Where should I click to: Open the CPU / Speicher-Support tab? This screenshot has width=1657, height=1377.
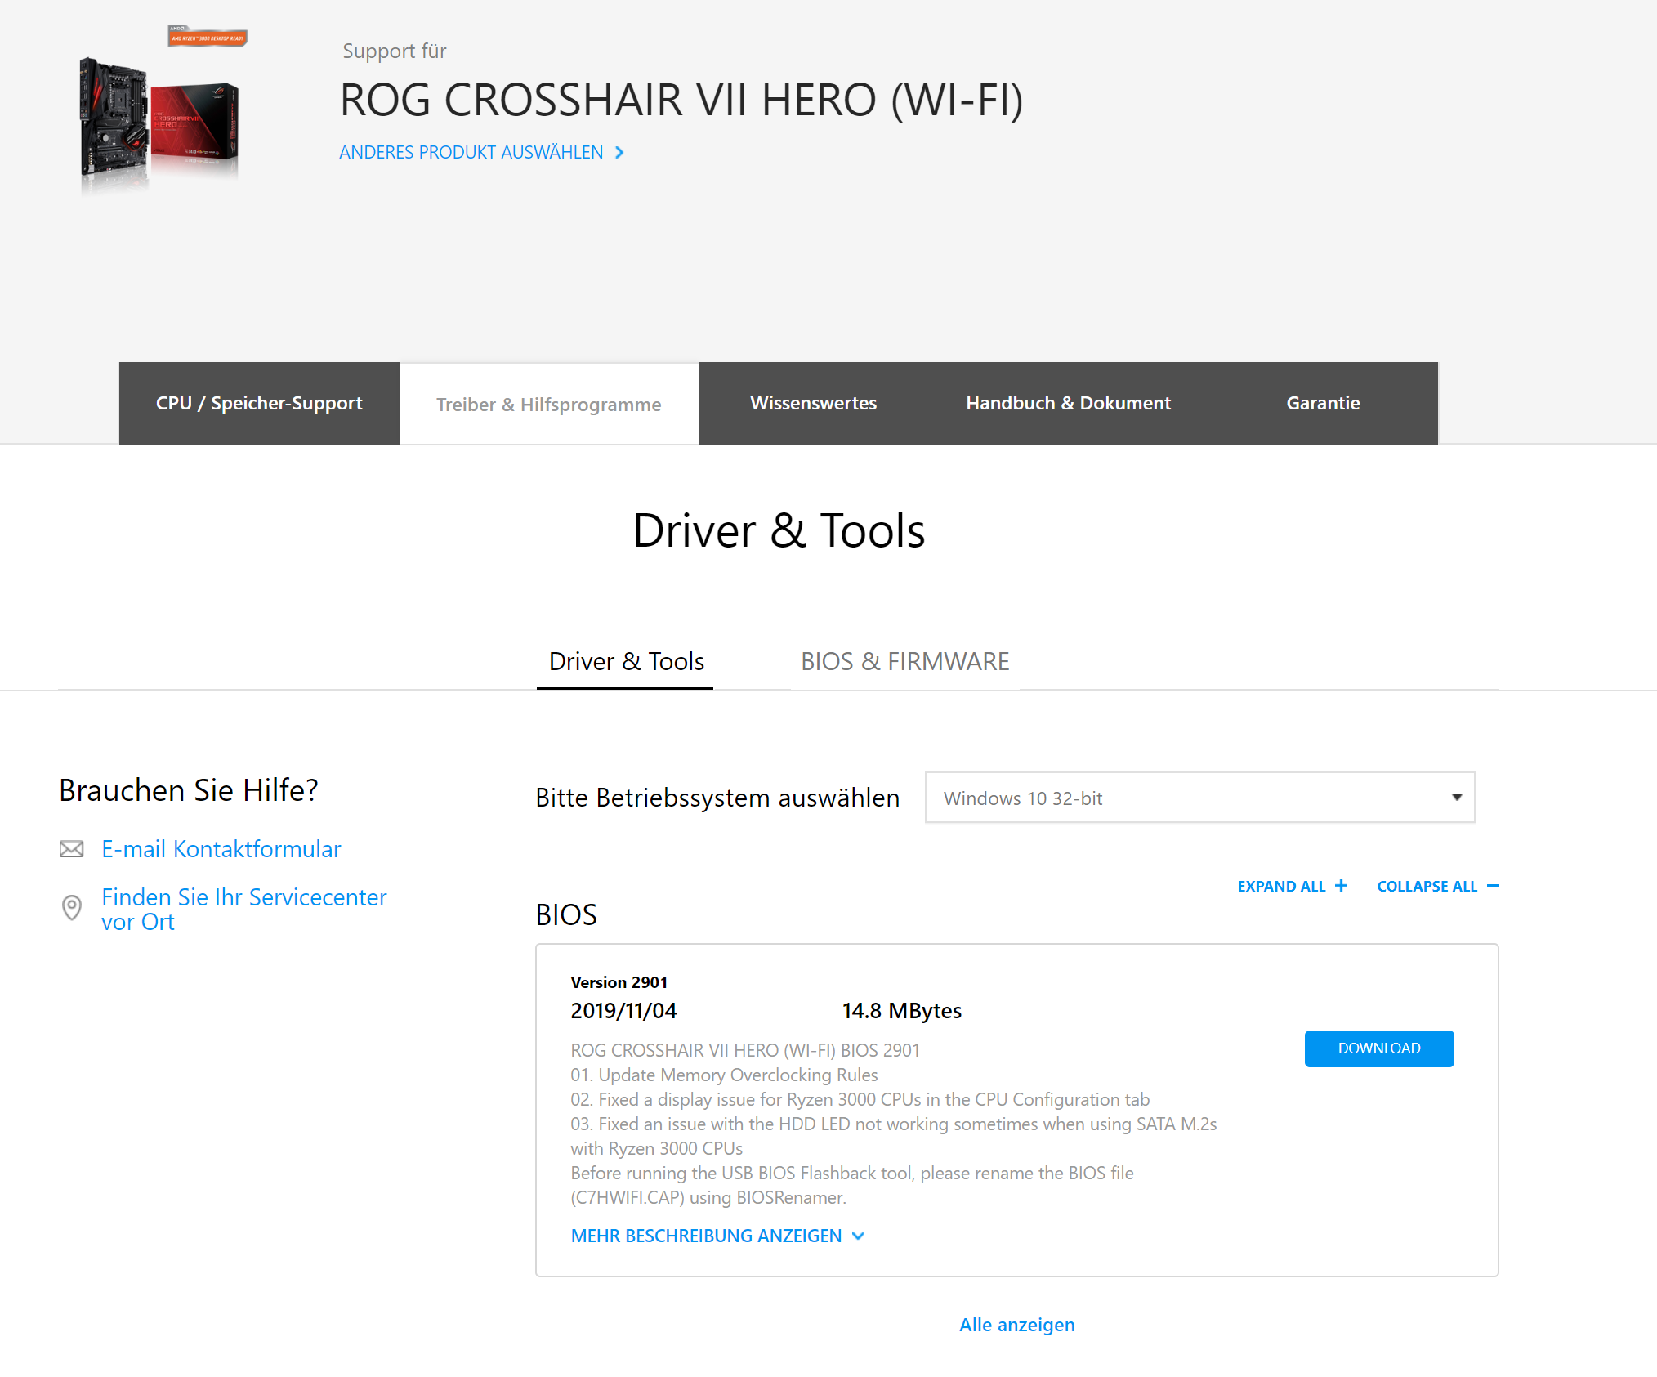click(x=259, y=404)
